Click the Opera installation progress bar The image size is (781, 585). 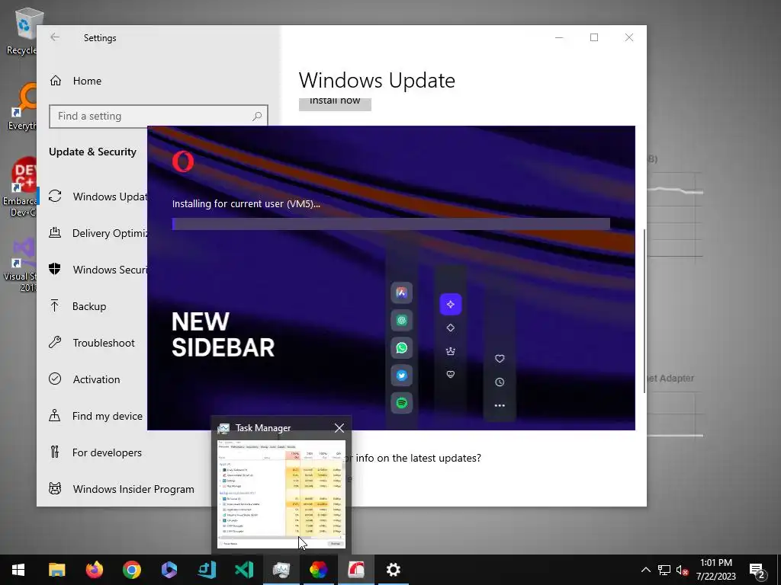(x=391, y=224)
